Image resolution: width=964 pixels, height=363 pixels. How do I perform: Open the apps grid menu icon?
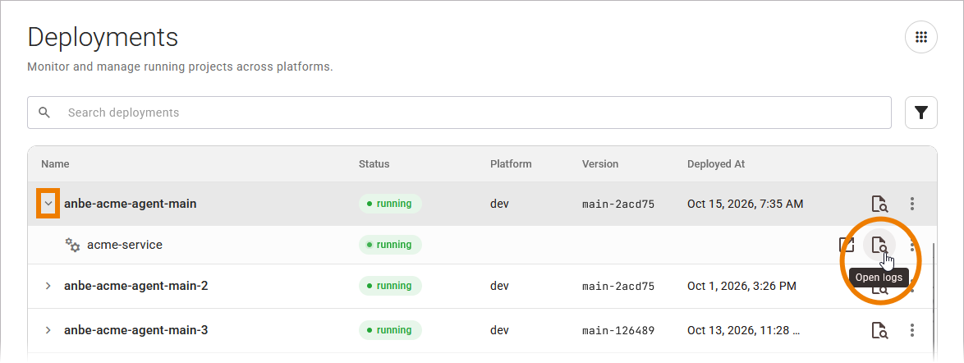(x=921, y=38)
